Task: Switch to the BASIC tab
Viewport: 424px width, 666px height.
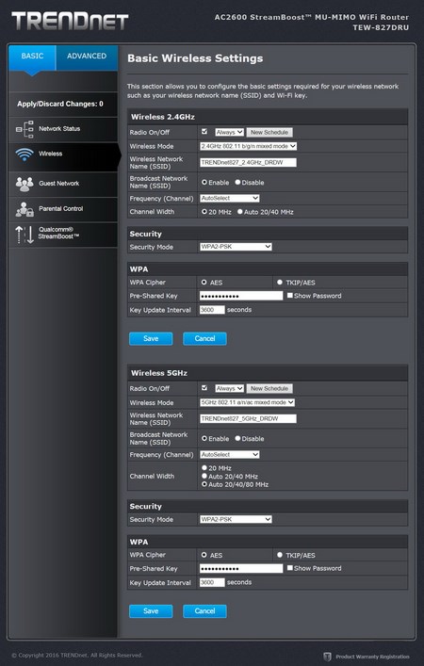Action: (x=32, y=57)
